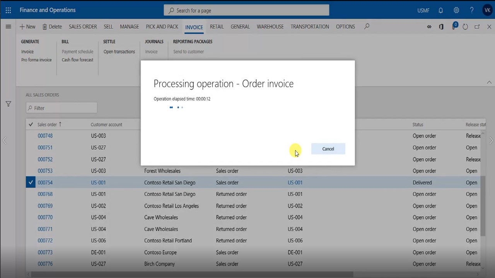This screenshot has width=495, height=278.
Task: Open sales order 000776 link
Action: (45, 264)
